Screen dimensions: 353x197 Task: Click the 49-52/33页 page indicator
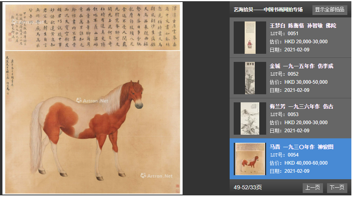click(x=248, y=188)
